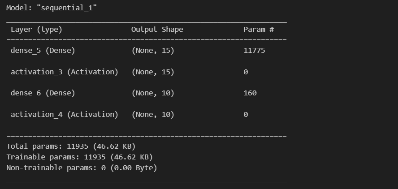This screenshot has height=189, width=398.
Task: Click the Layer (type) column header
Action: 36,30
